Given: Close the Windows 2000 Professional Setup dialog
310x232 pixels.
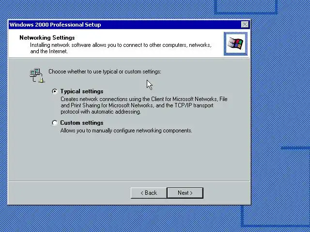Looking at the screenshot, I should 245,25.
